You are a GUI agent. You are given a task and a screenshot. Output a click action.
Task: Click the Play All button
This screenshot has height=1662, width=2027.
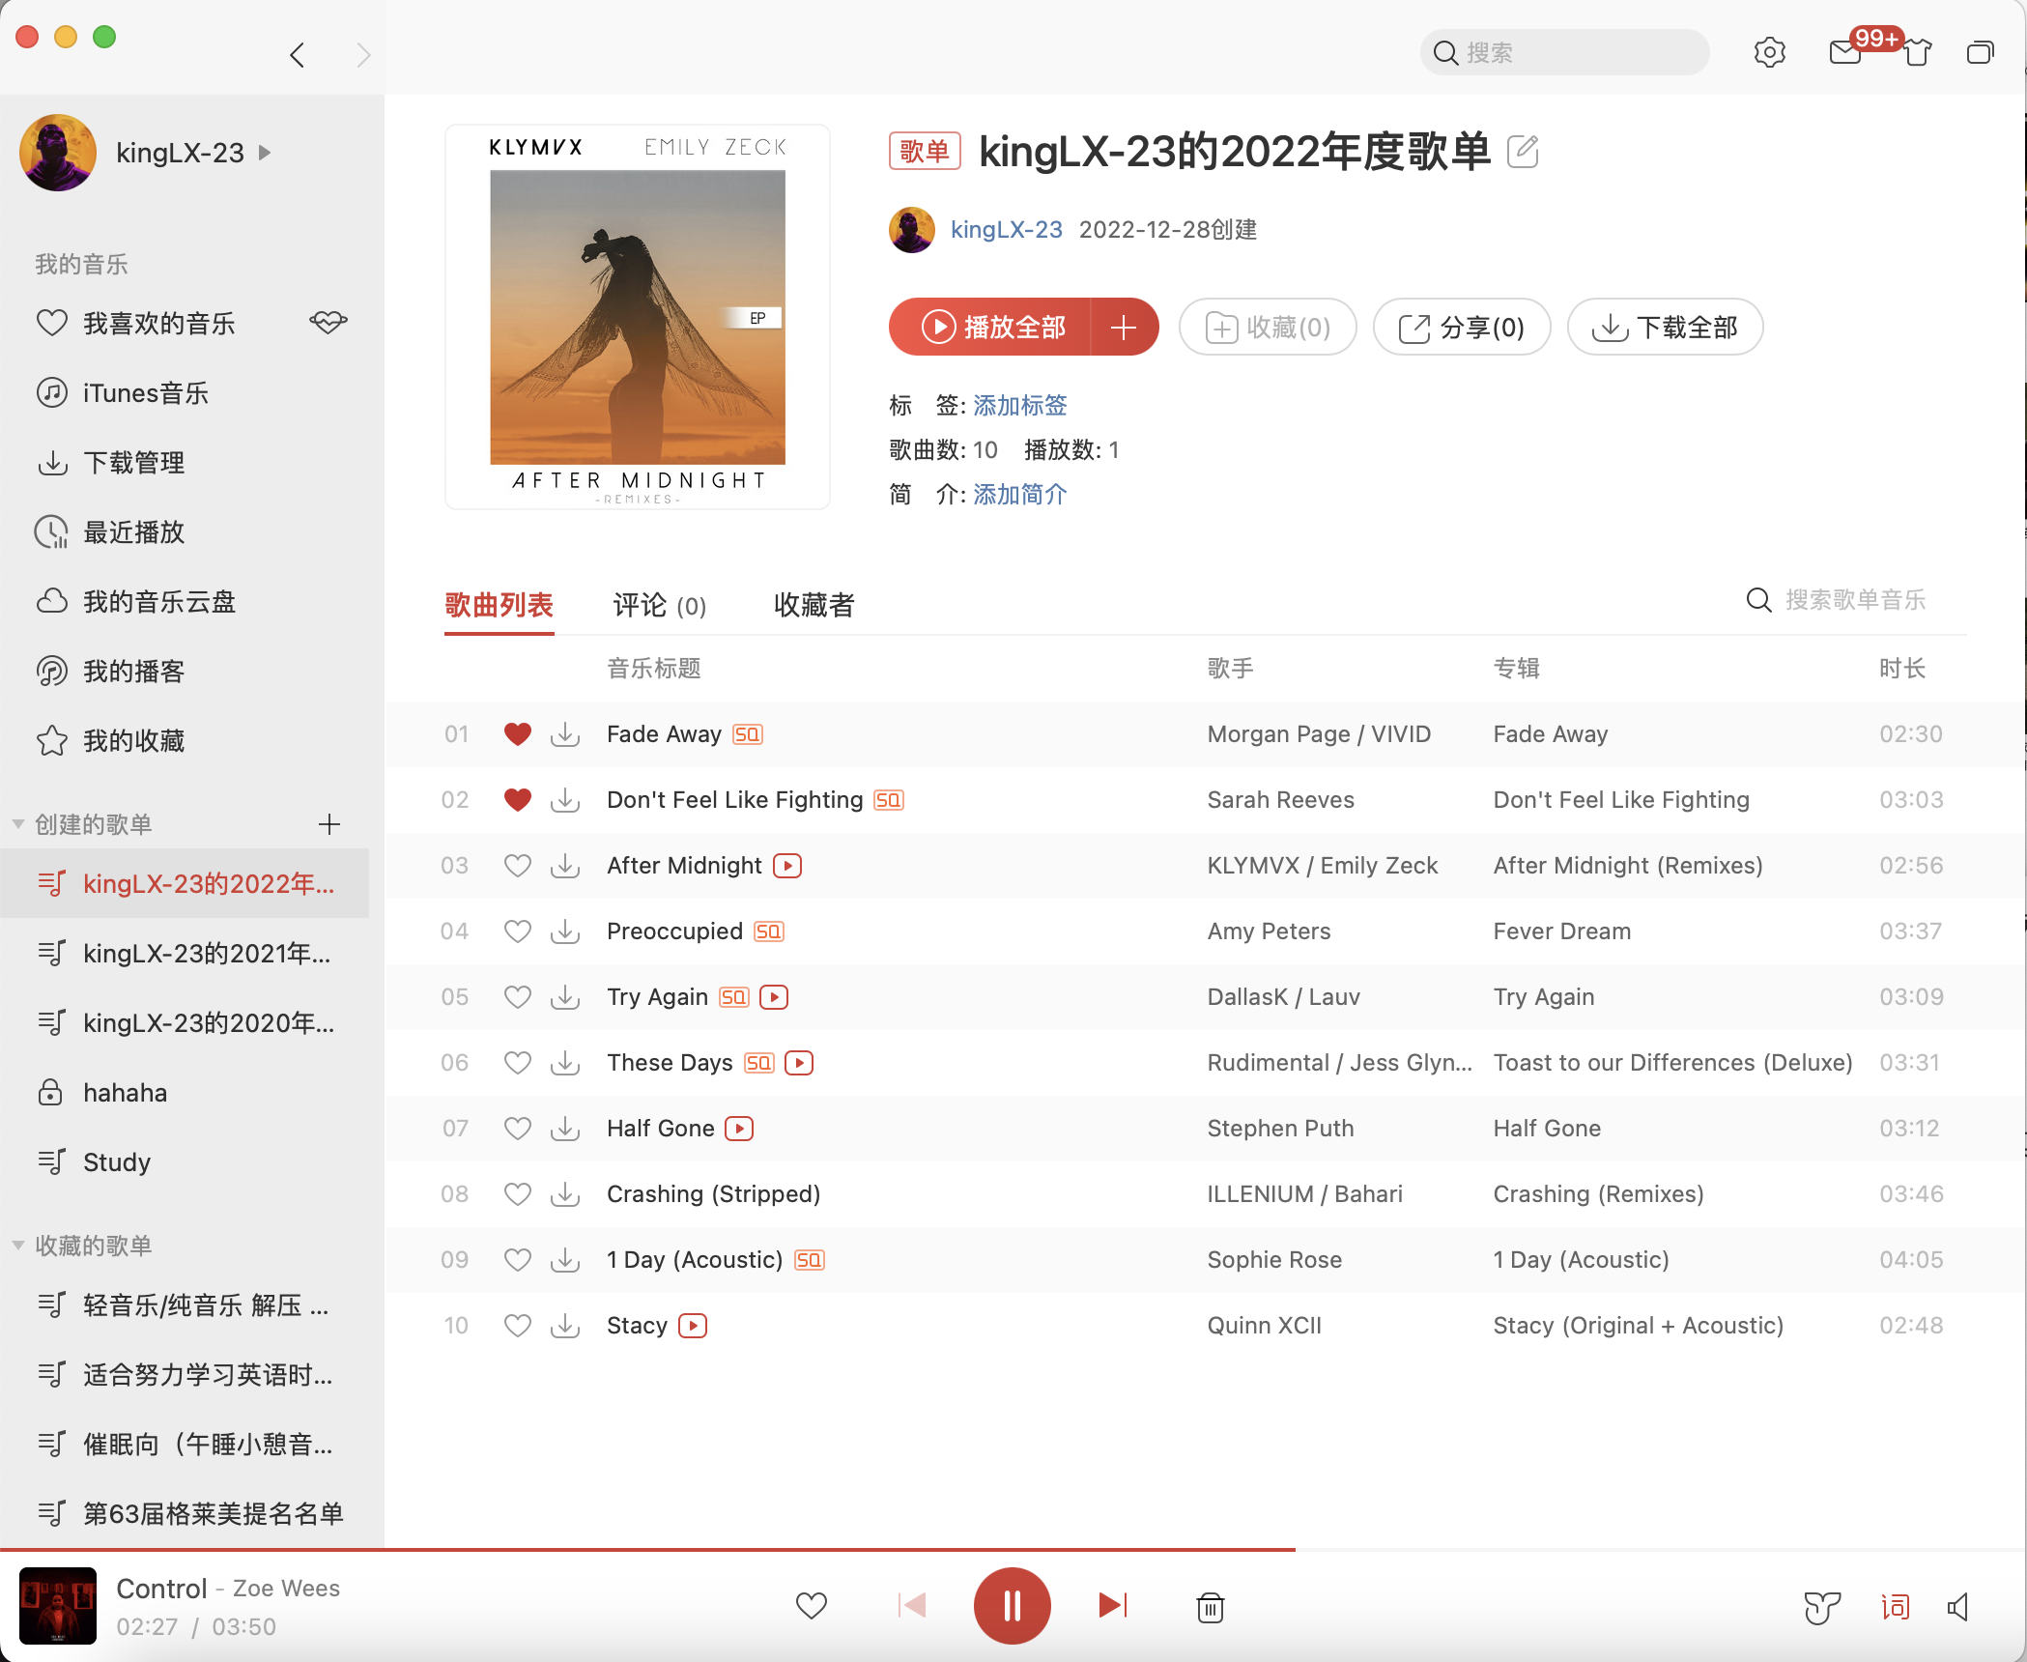(x=992, y=328)
